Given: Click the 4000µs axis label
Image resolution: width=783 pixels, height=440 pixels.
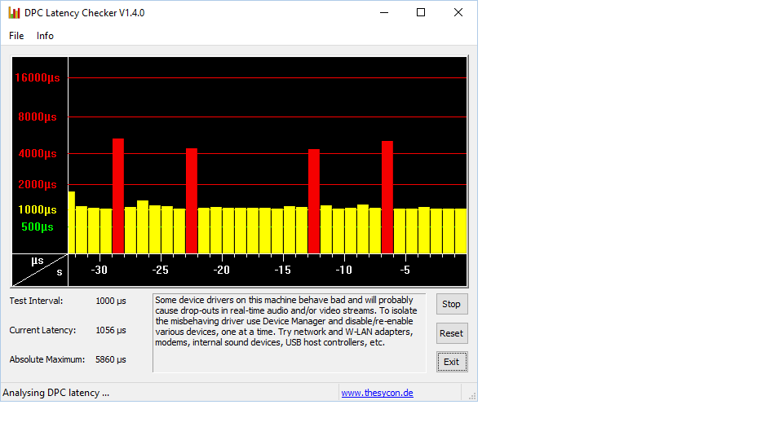Looking at the screenshot, I should tap(38, 154).
